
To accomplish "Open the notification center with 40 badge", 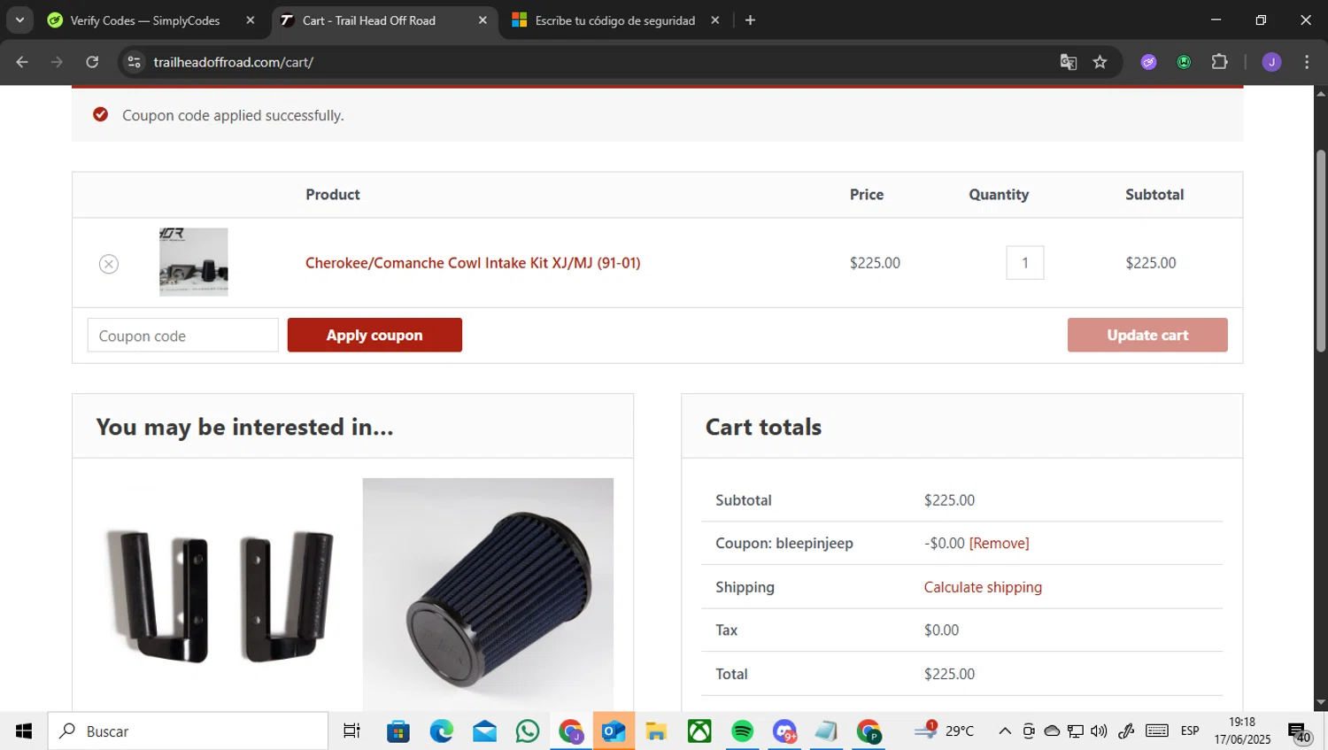I will [1299, 732].
